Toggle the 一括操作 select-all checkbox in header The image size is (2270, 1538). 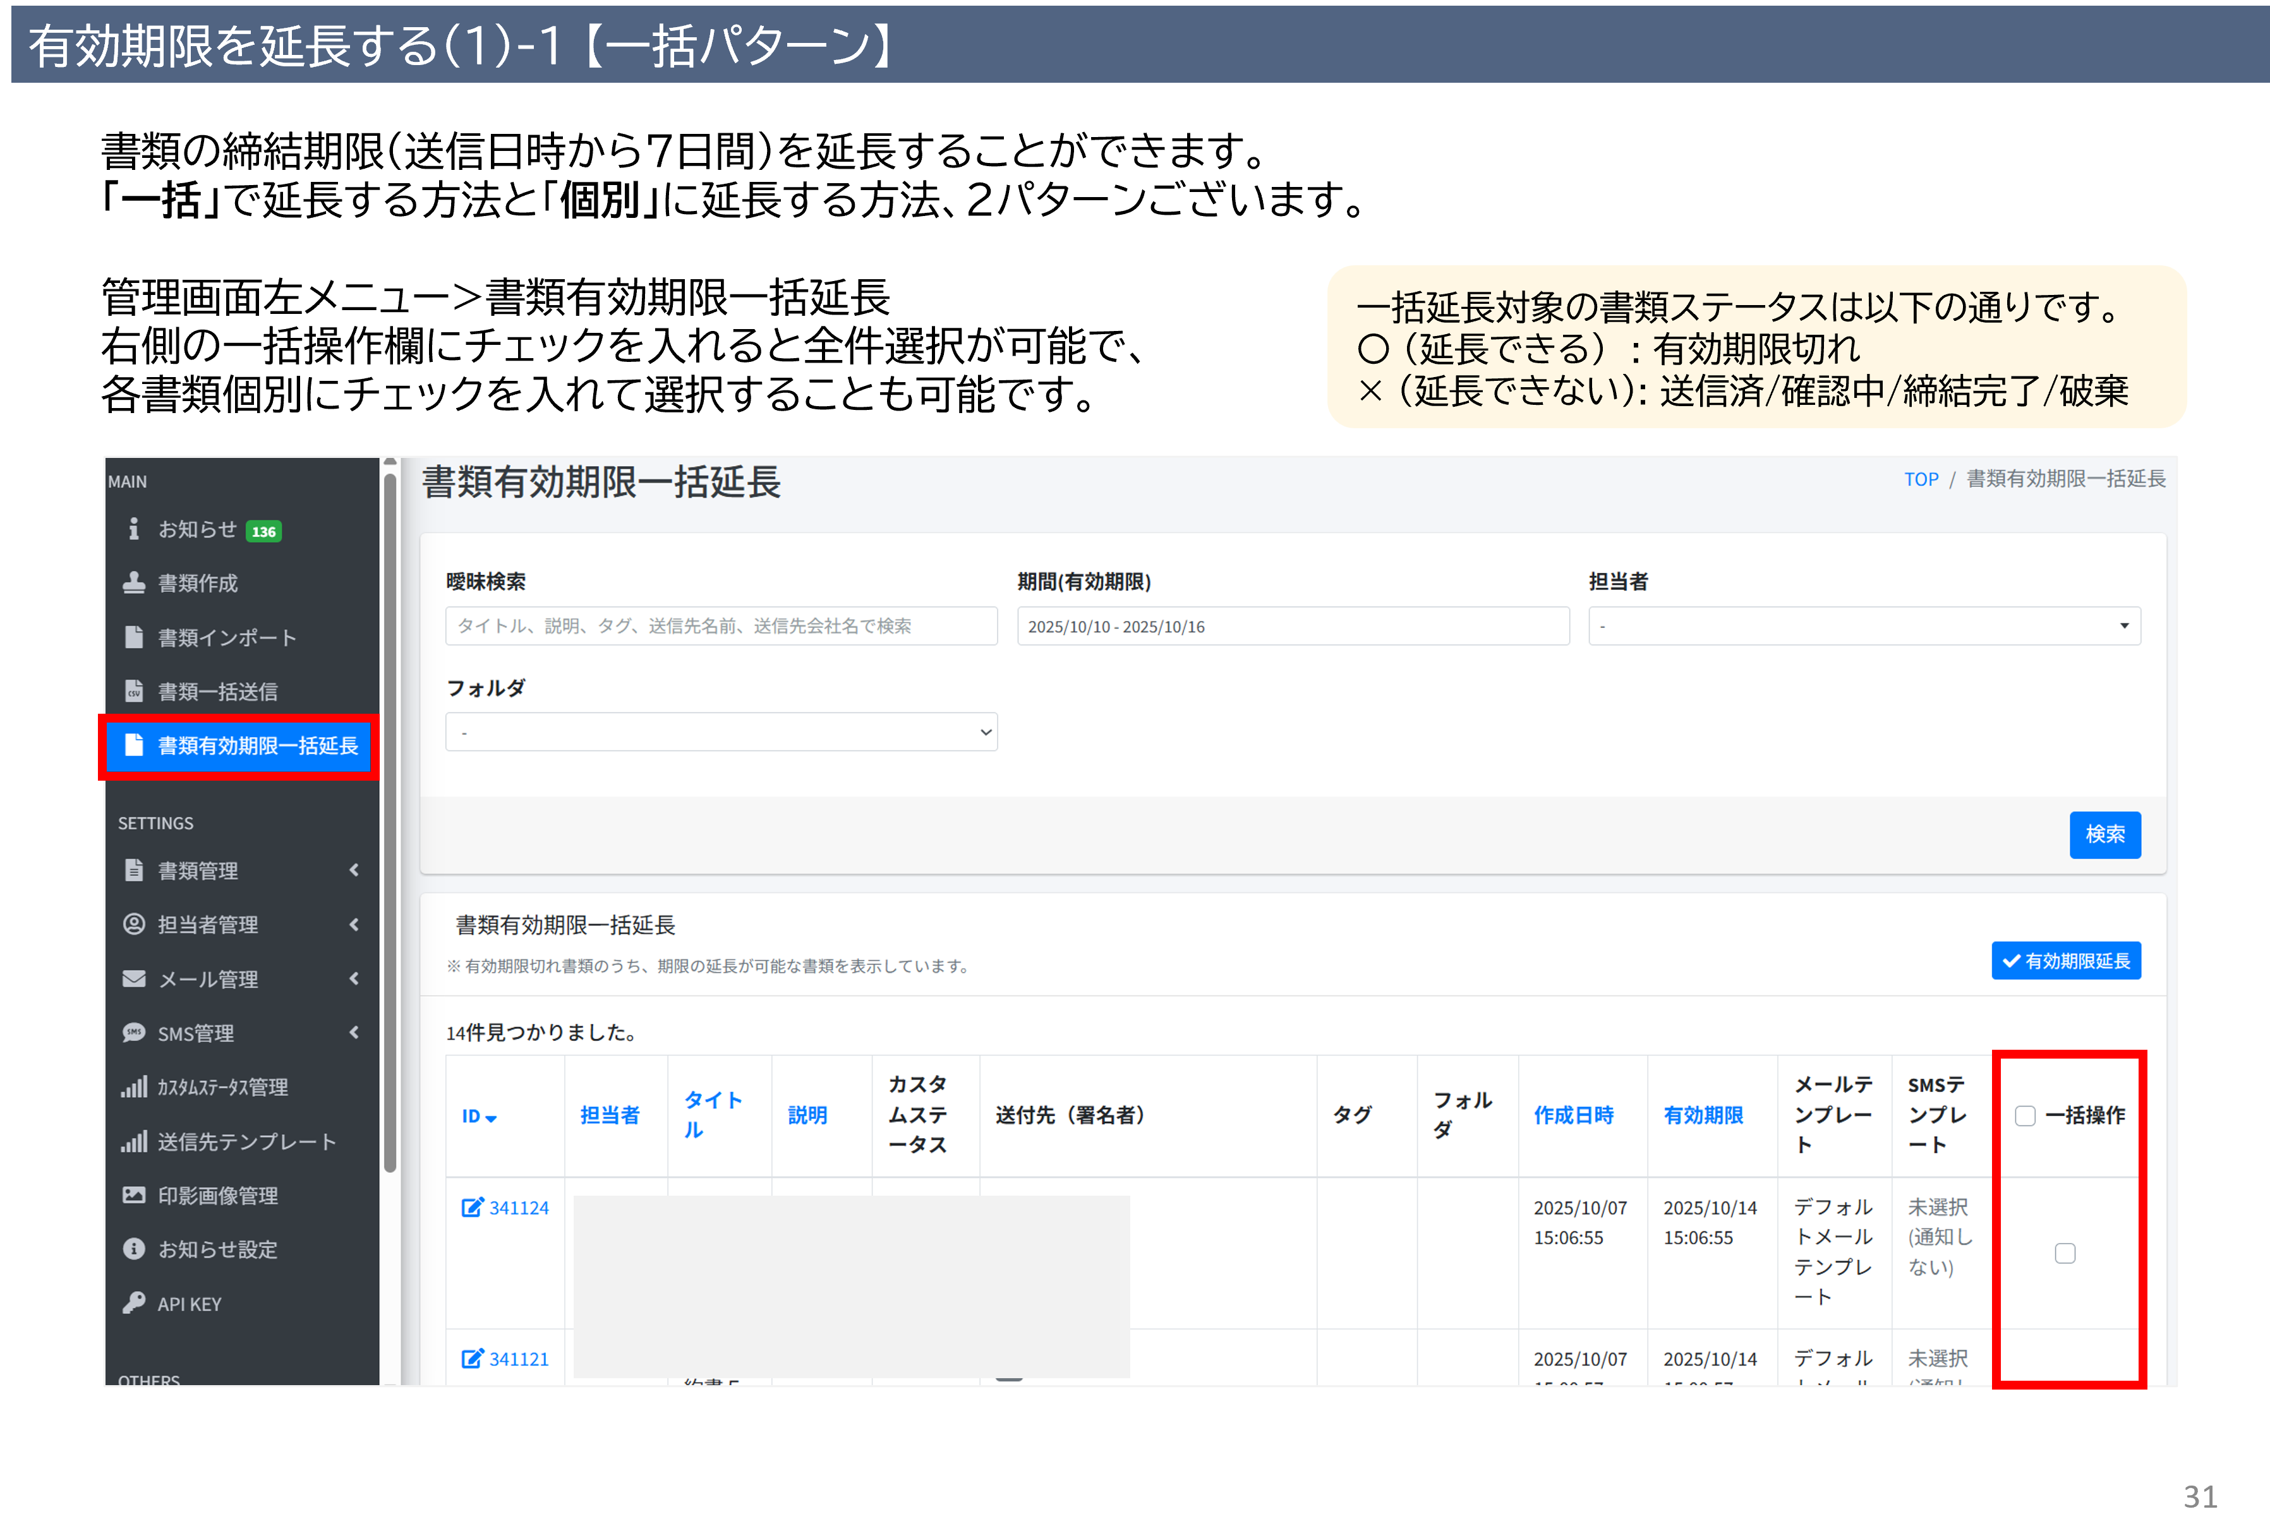2025,1115
